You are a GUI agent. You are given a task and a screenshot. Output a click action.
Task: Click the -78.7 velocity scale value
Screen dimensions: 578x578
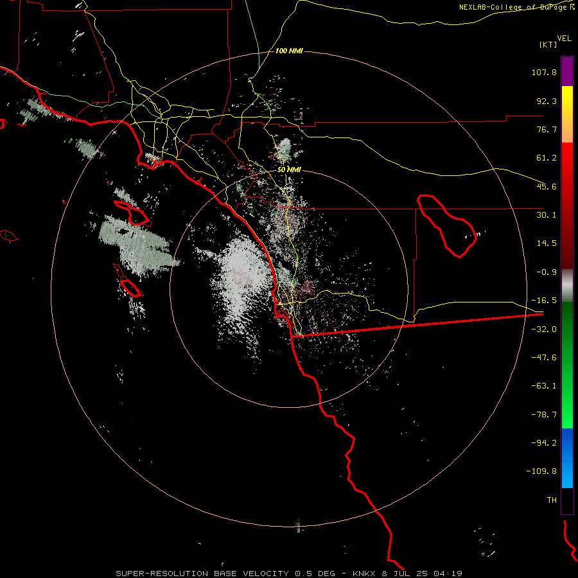tap(544, 415)
